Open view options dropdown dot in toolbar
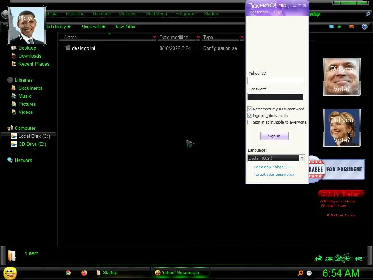The height and width of the screenshot is (280, 373). coord(339,27)
